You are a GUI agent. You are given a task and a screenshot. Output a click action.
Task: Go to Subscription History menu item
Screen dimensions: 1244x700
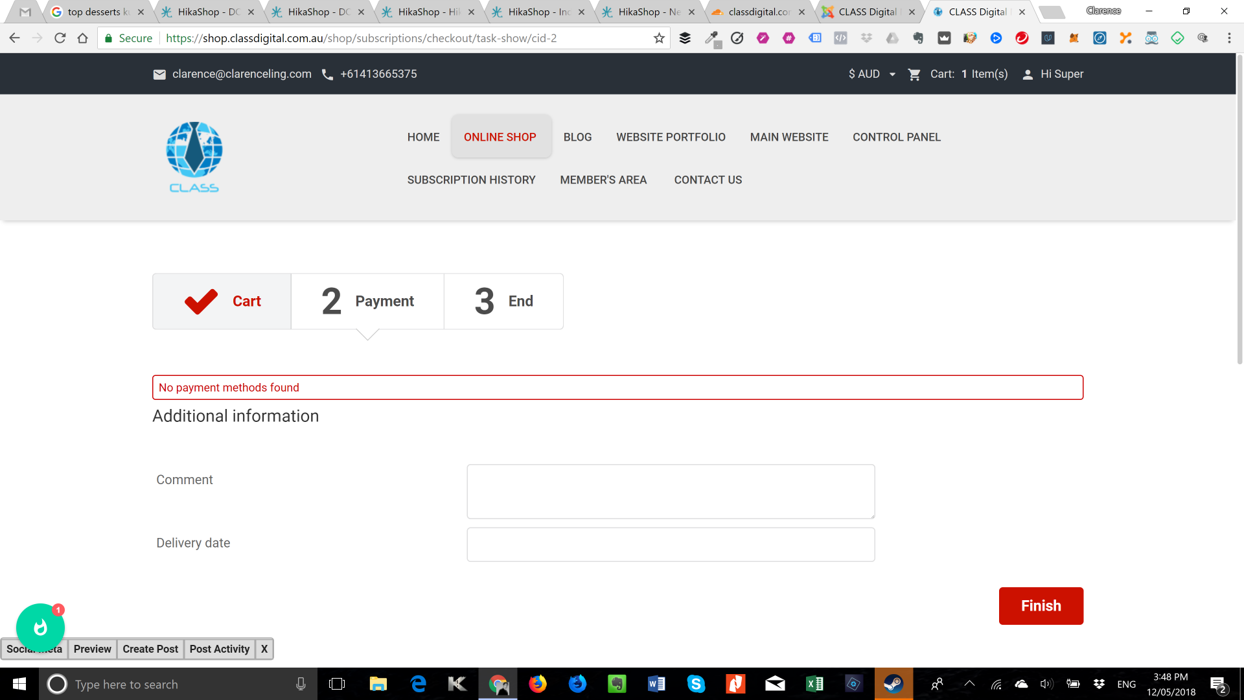tap(471, 180)
